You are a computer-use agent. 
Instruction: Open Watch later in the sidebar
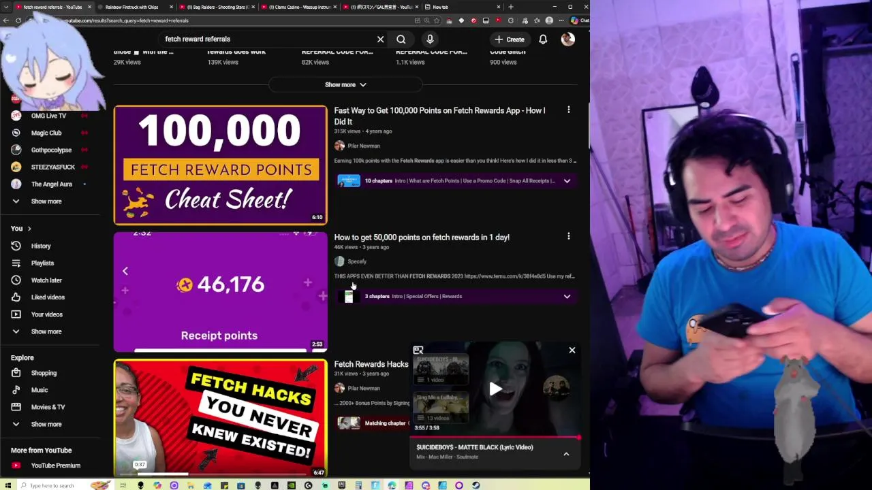point(46,280)
